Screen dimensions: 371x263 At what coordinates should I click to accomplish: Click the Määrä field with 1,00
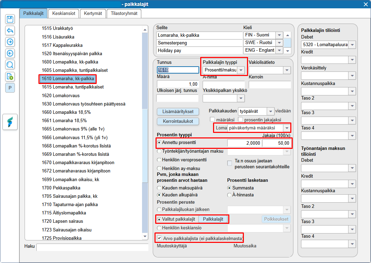tap(178, 84)
